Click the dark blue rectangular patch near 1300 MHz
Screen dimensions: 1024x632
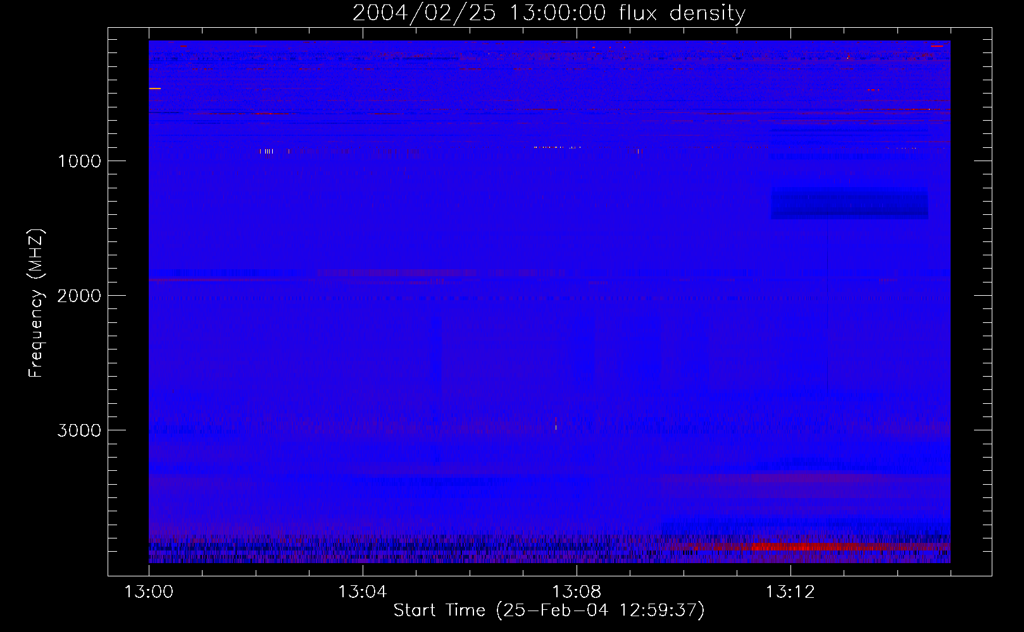[x=849, y=204]
